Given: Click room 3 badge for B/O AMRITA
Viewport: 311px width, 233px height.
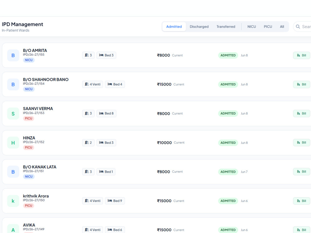Looking at the screenshot, I should (x=88, y=55).
